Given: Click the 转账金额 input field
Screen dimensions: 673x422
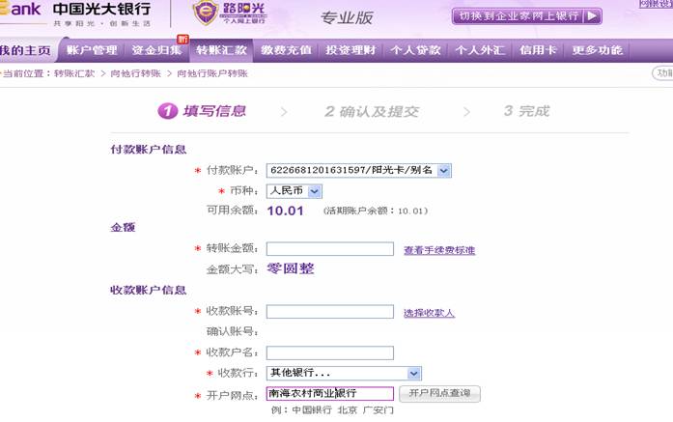Looking at the screenshot, I should 330,249.
